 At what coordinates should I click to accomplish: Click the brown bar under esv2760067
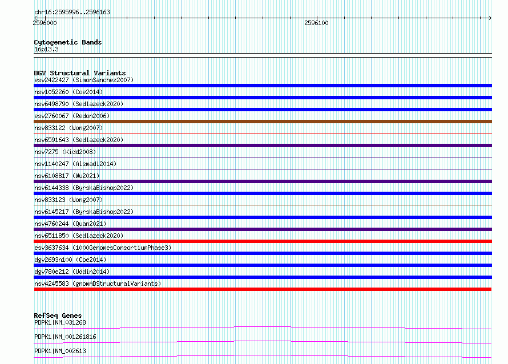tap(263, 122)
